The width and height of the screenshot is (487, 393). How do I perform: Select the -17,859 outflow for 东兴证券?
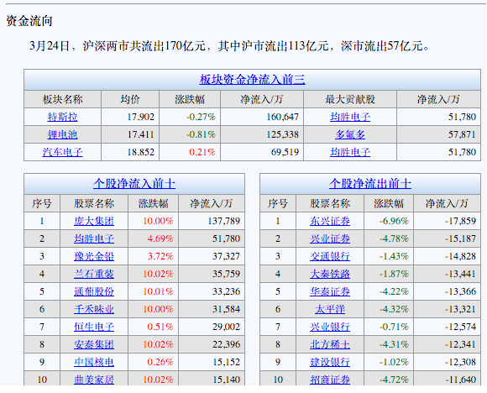tap(460, 221)
